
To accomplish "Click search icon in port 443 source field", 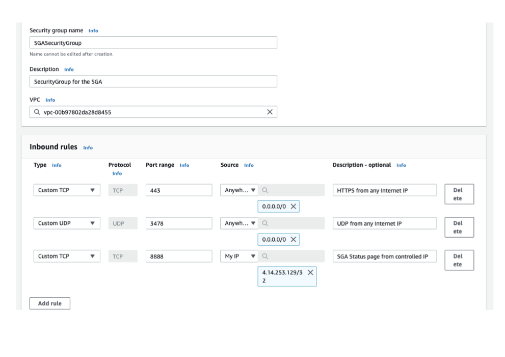I will (265, 190).
